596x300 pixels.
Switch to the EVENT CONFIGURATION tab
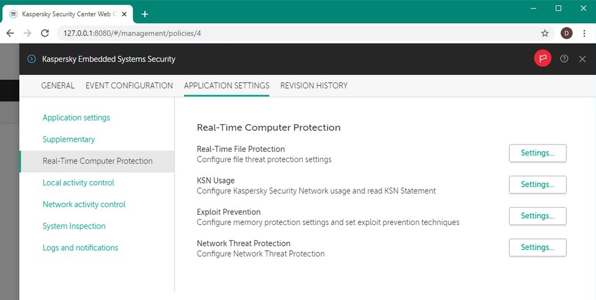(x=129, y=85)
